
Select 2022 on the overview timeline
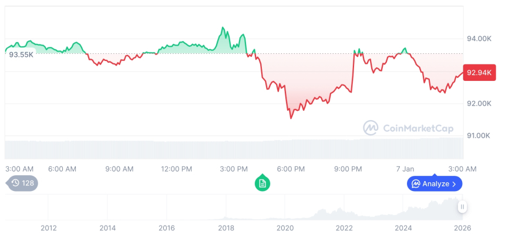(x=344, y=227)
